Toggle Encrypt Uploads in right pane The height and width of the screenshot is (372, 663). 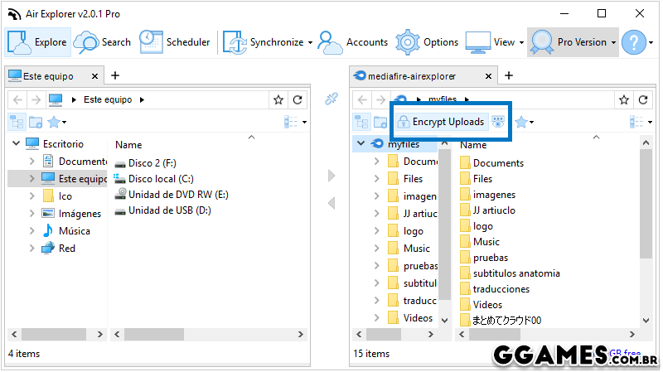click(x=440, y=122)
